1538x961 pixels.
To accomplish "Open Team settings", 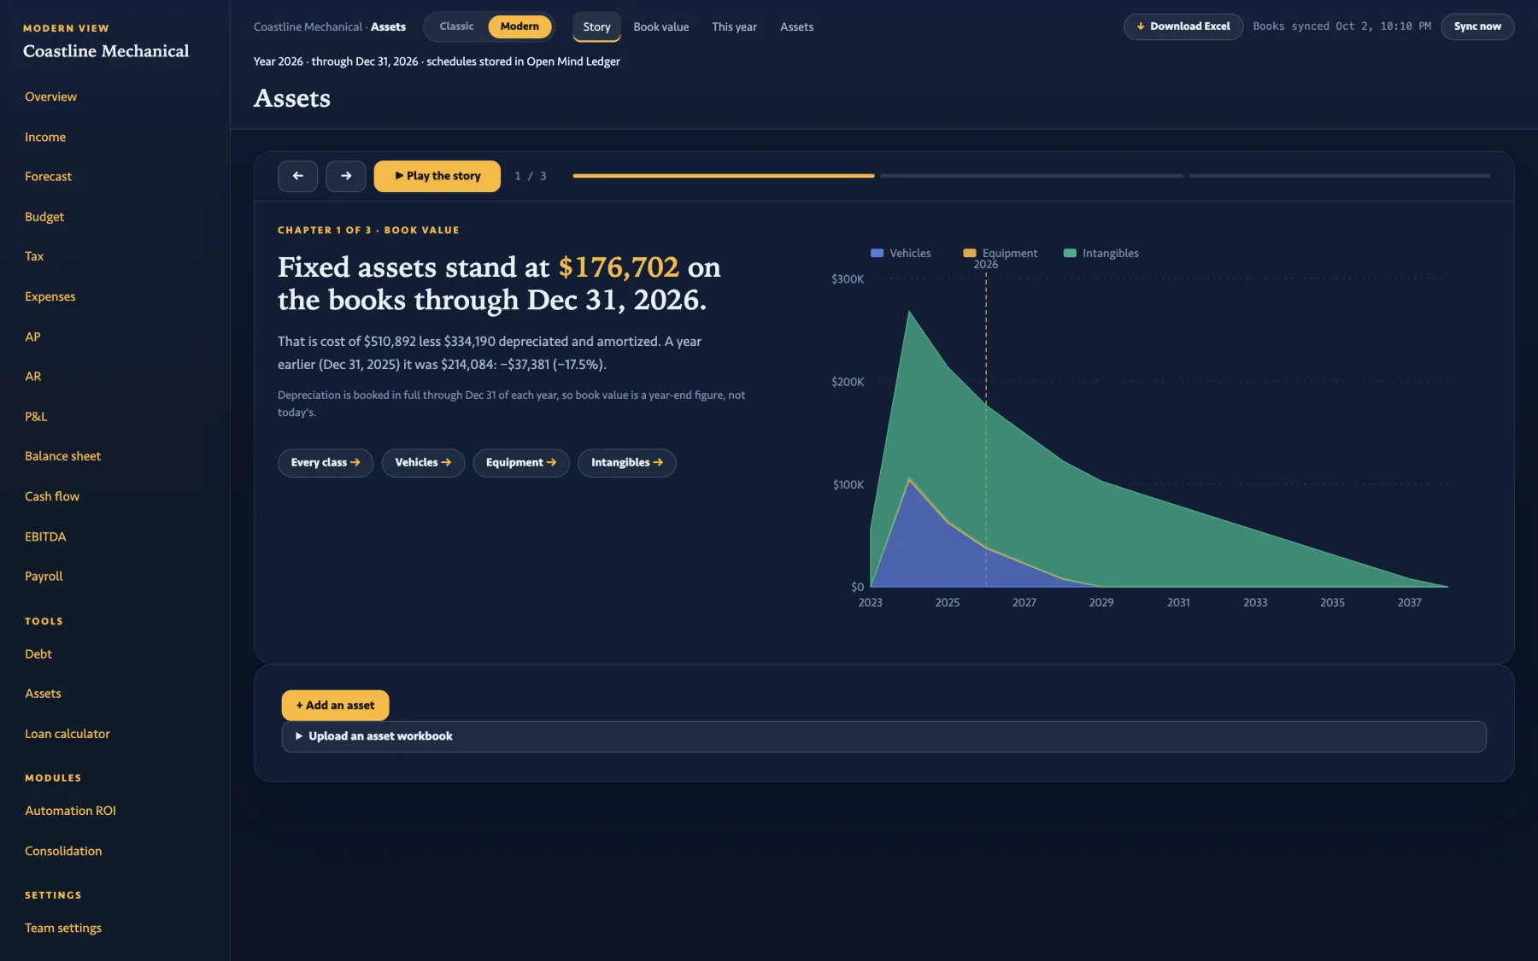I will click(x=63, y=929).
